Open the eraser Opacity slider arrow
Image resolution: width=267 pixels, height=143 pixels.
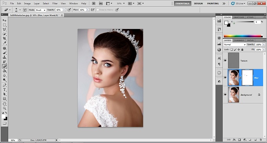coord(64,10)
